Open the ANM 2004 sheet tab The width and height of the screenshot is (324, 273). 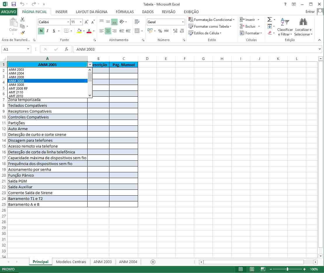pyautogui.click(x=128, y=262)
